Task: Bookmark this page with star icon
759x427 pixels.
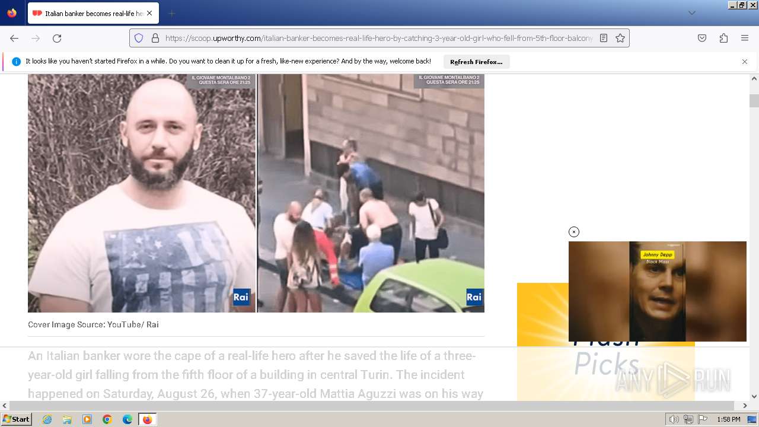Action: [x=620, y=38]
